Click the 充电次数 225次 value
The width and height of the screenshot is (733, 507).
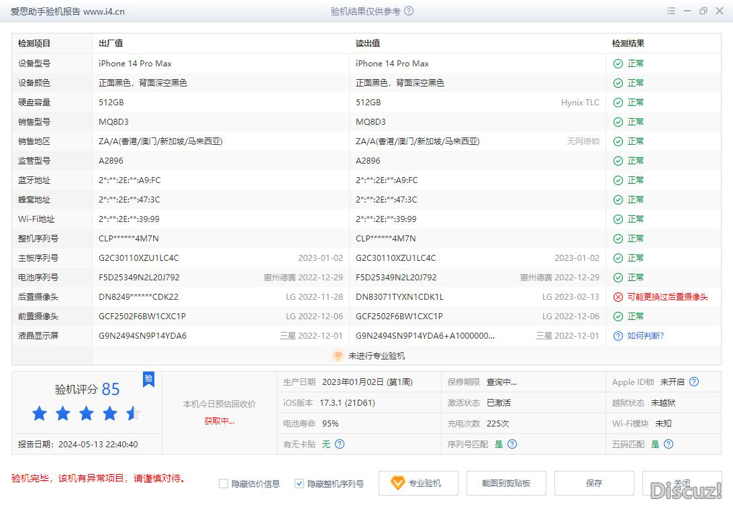(498, 423)
